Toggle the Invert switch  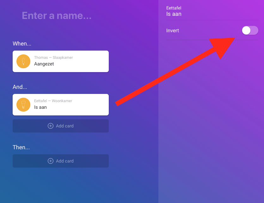[250, 30]
